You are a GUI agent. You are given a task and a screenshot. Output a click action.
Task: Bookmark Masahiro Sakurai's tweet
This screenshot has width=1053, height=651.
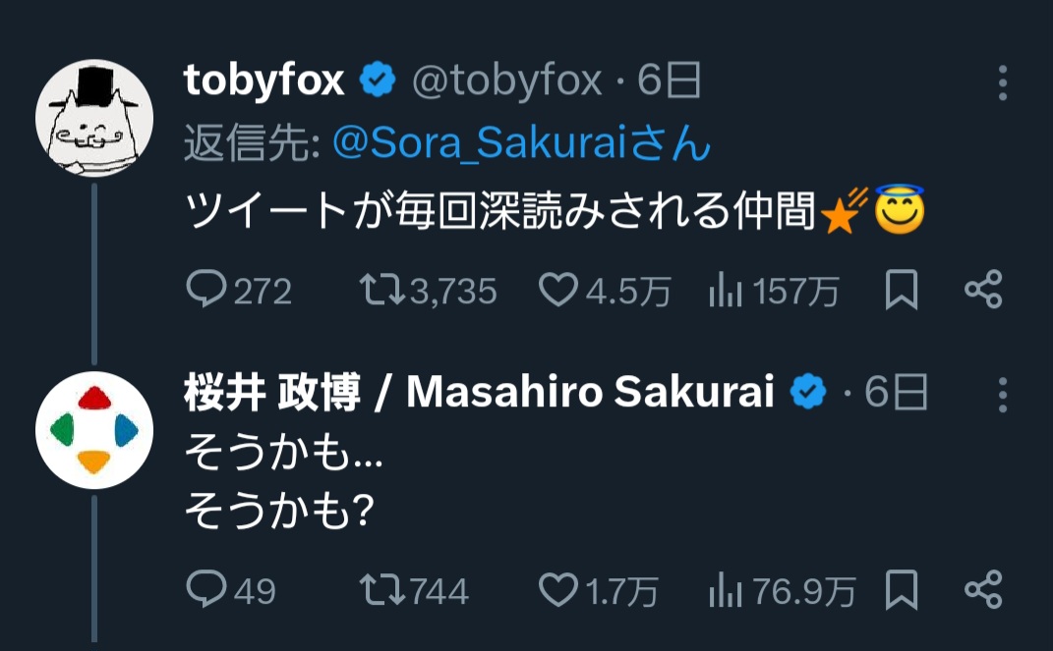pos(901,590)
